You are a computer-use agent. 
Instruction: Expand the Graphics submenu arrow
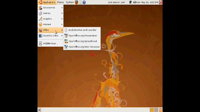pos(62,19)
